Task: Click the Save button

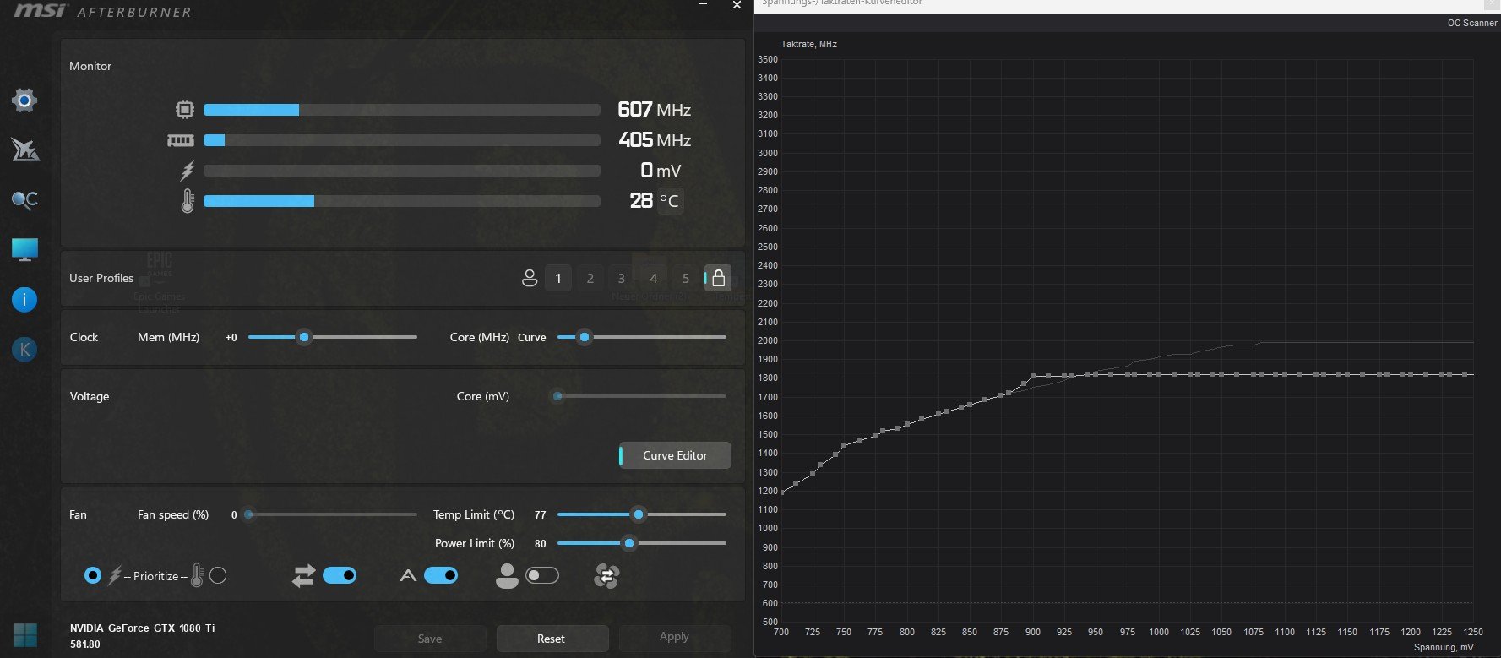Action: [x=430, y=639]
